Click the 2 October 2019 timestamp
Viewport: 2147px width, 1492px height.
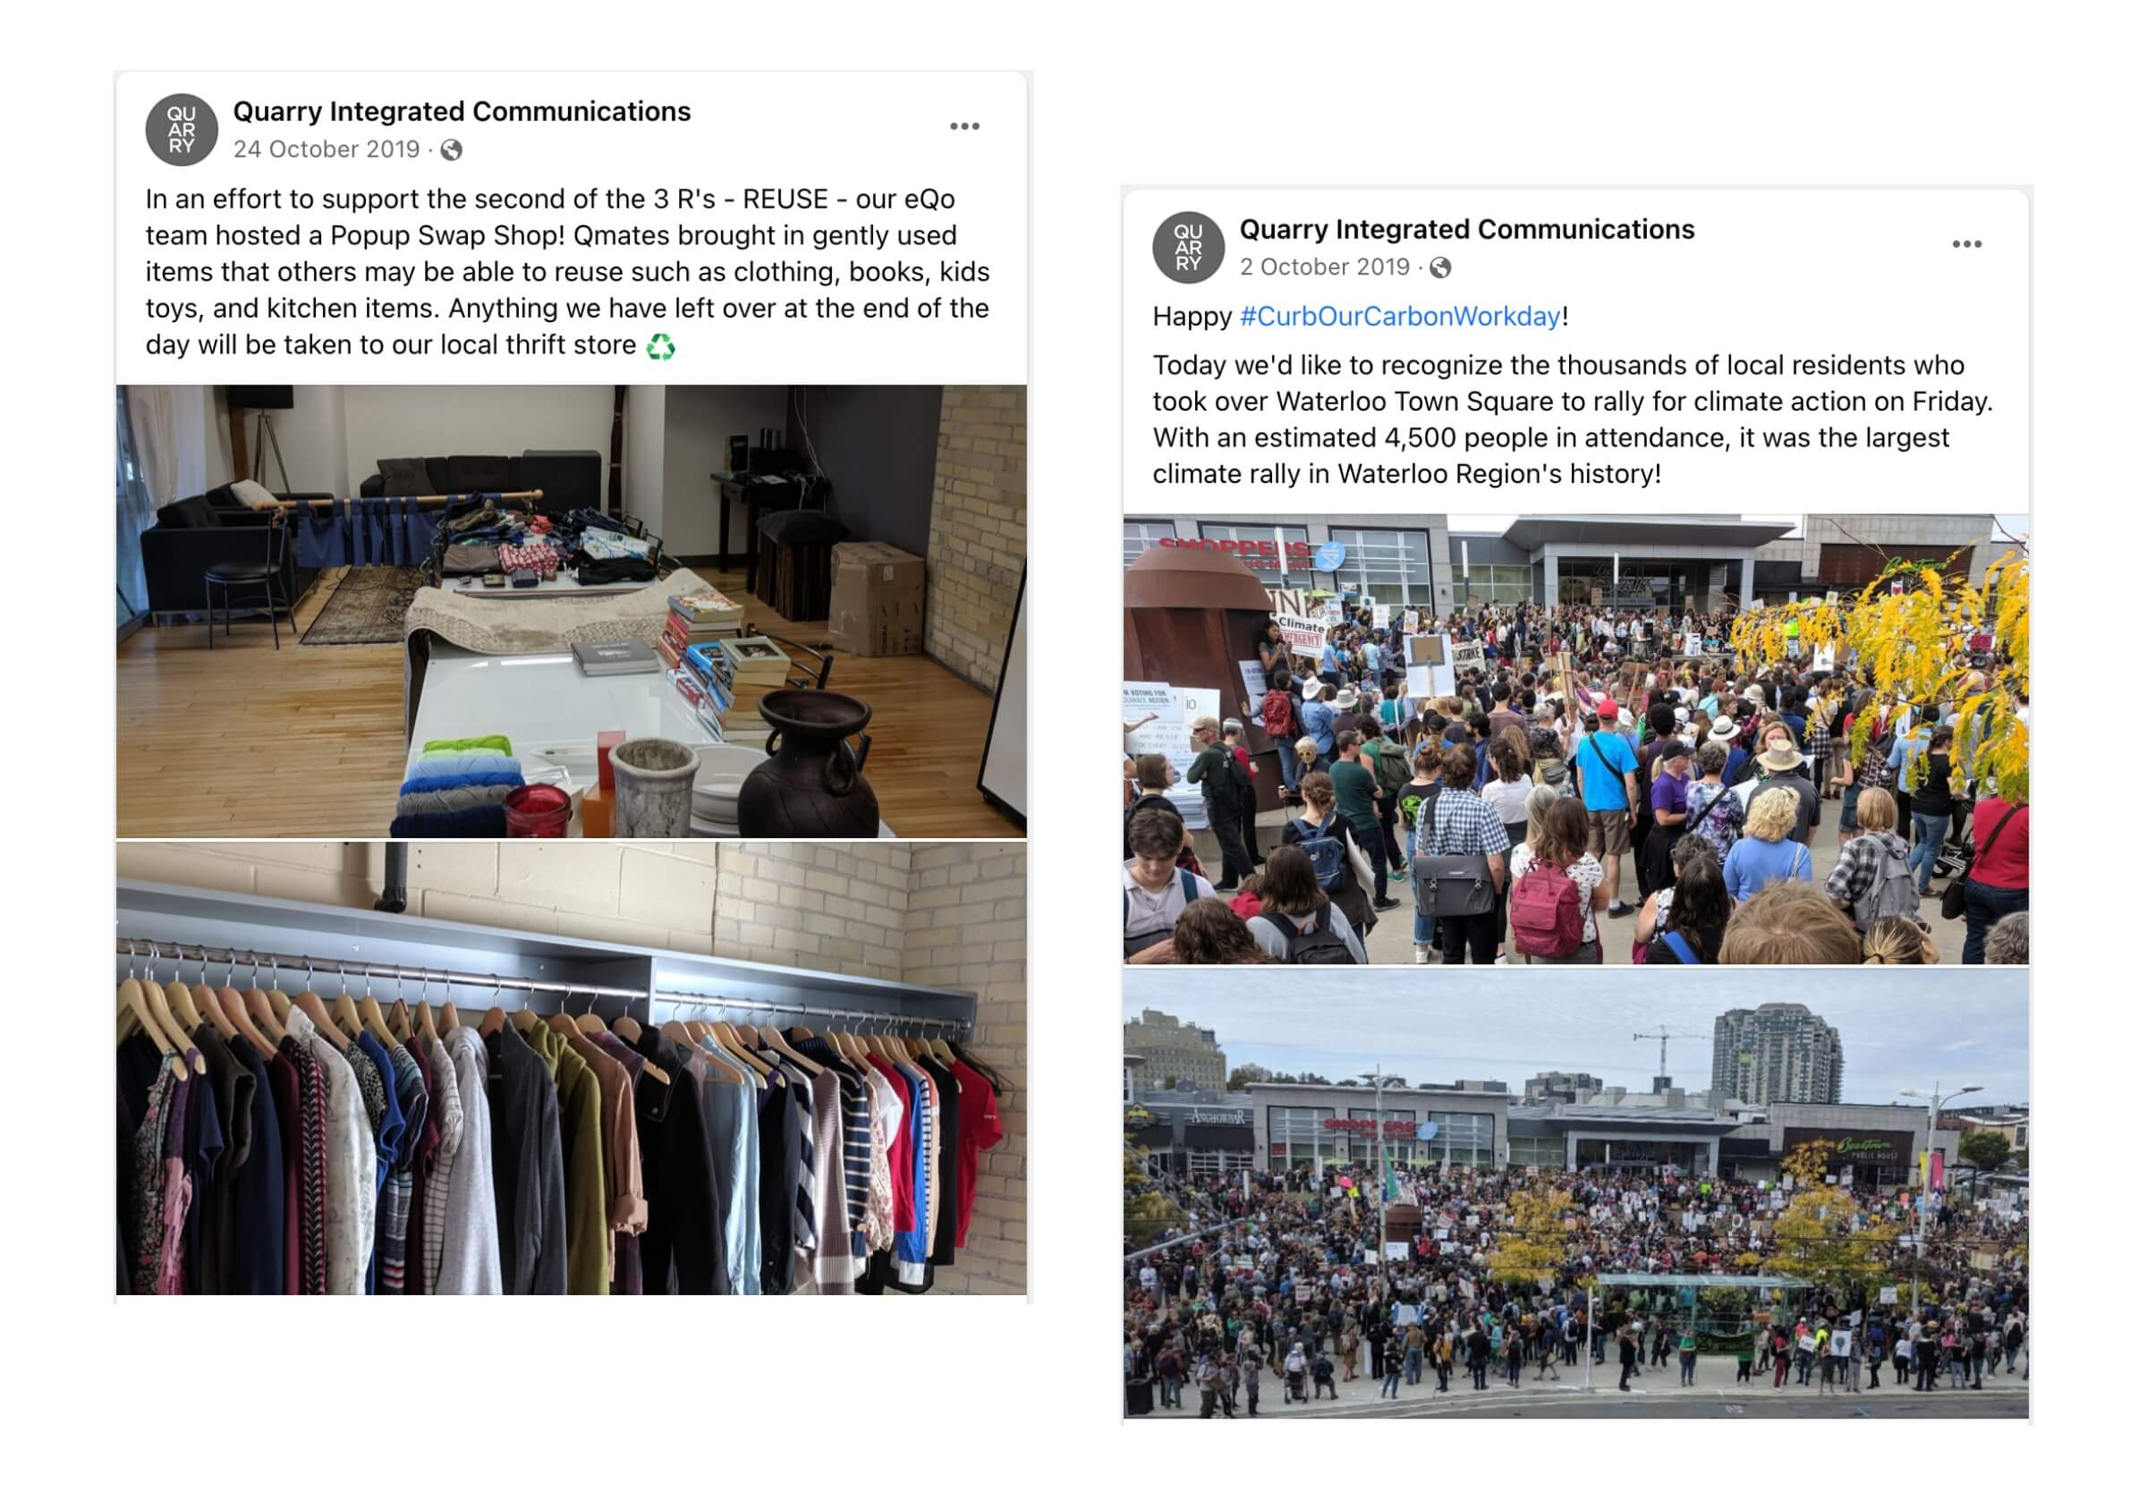1325,267
